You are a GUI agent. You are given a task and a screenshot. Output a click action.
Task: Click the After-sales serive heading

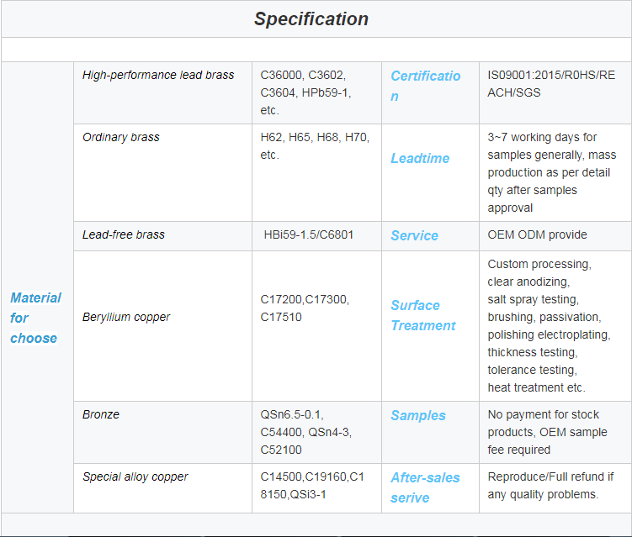coord(425,487)
